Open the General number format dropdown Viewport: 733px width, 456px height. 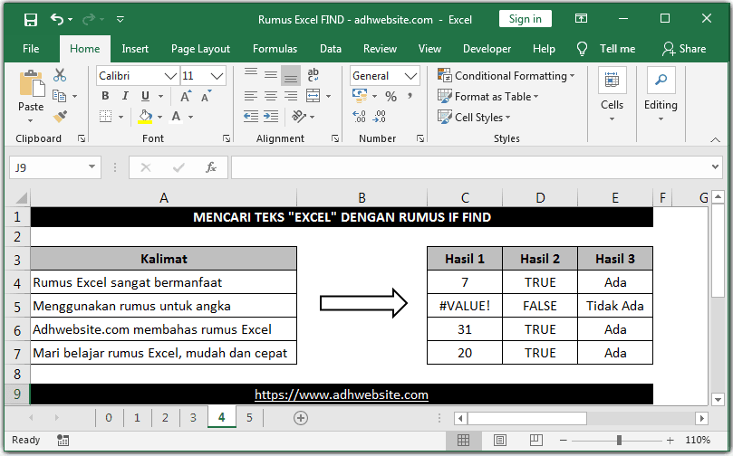(410, 76)
